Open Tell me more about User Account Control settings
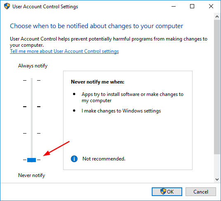This screenshot has height=201, width=221. pyautogui.click(x=64, y=51)
